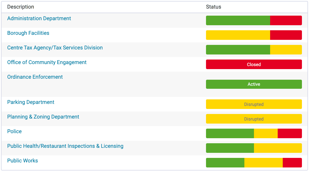
Task: Open the Parking Department link
Action: pyautogui.click(x=31, y=102)
